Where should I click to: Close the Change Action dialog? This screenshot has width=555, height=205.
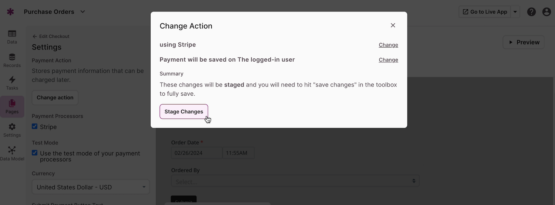pyautogui.click(x=393, y=25)
